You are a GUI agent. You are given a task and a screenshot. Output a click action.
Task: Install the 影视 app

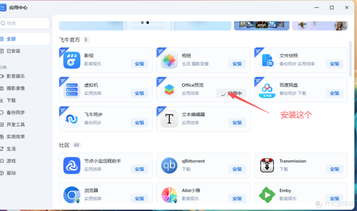coord(139,64)
